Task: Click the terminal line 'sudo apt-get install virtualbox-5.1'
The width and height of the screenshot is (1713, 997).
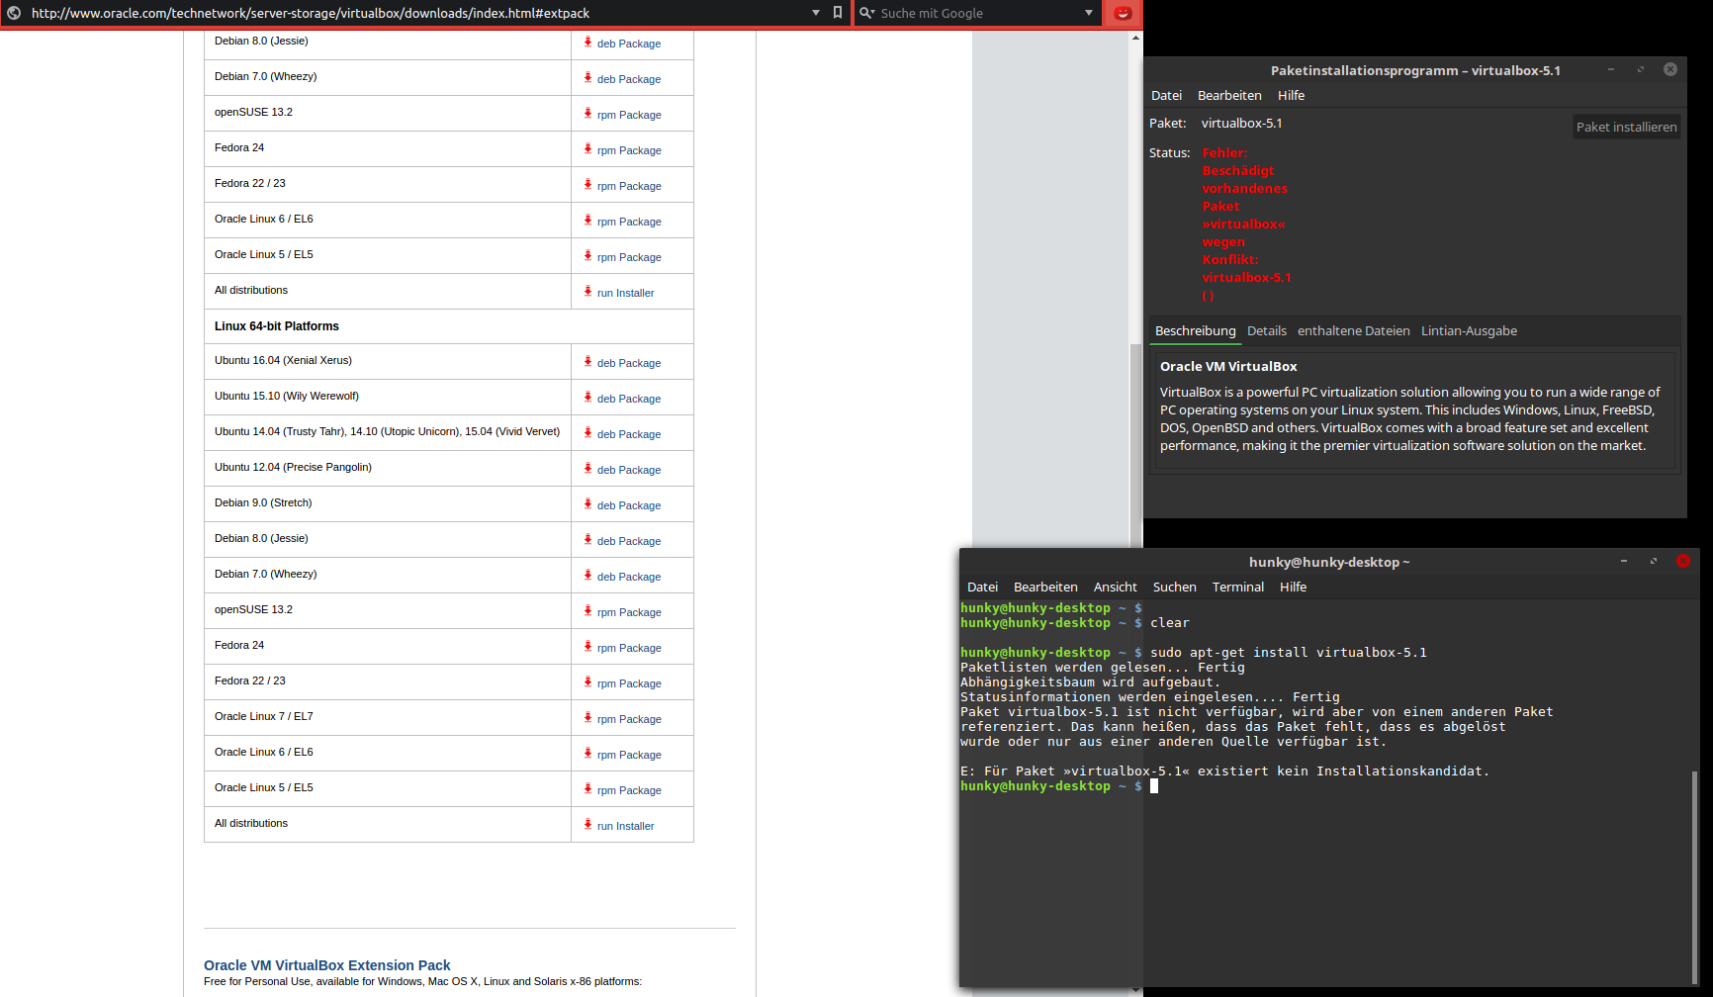Action: [1289, 653]
